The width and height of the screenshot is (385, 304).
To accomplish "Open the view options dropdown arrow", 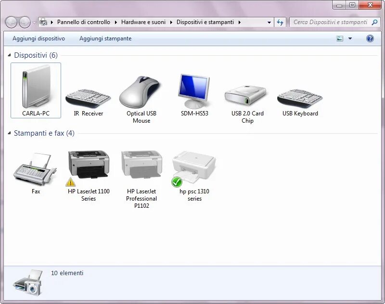I will point(350,38).
